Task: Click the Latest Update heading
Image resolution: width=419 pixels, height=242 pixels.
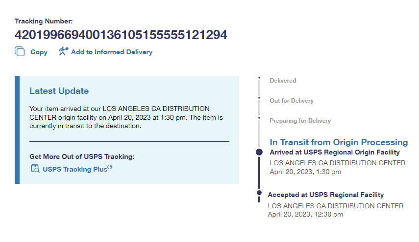Action: pos(59,91)
